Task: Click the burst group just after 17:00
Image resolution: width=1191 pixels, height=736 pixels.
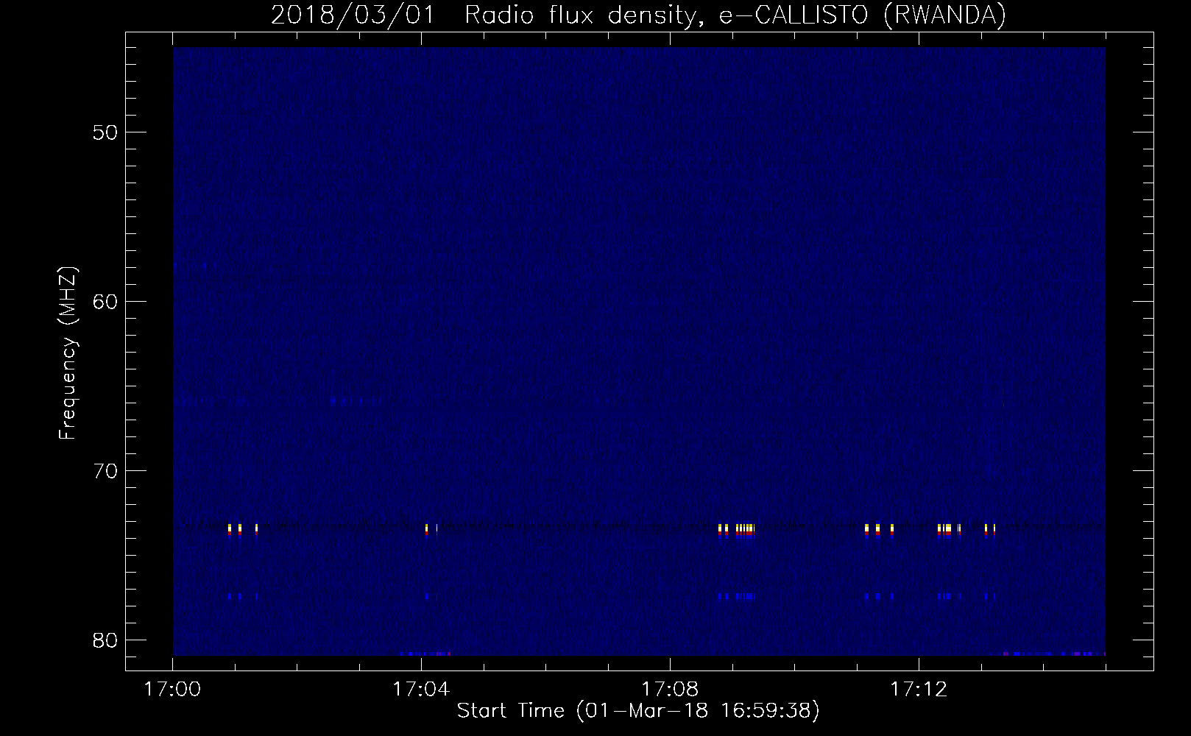Action: [243, 531]
